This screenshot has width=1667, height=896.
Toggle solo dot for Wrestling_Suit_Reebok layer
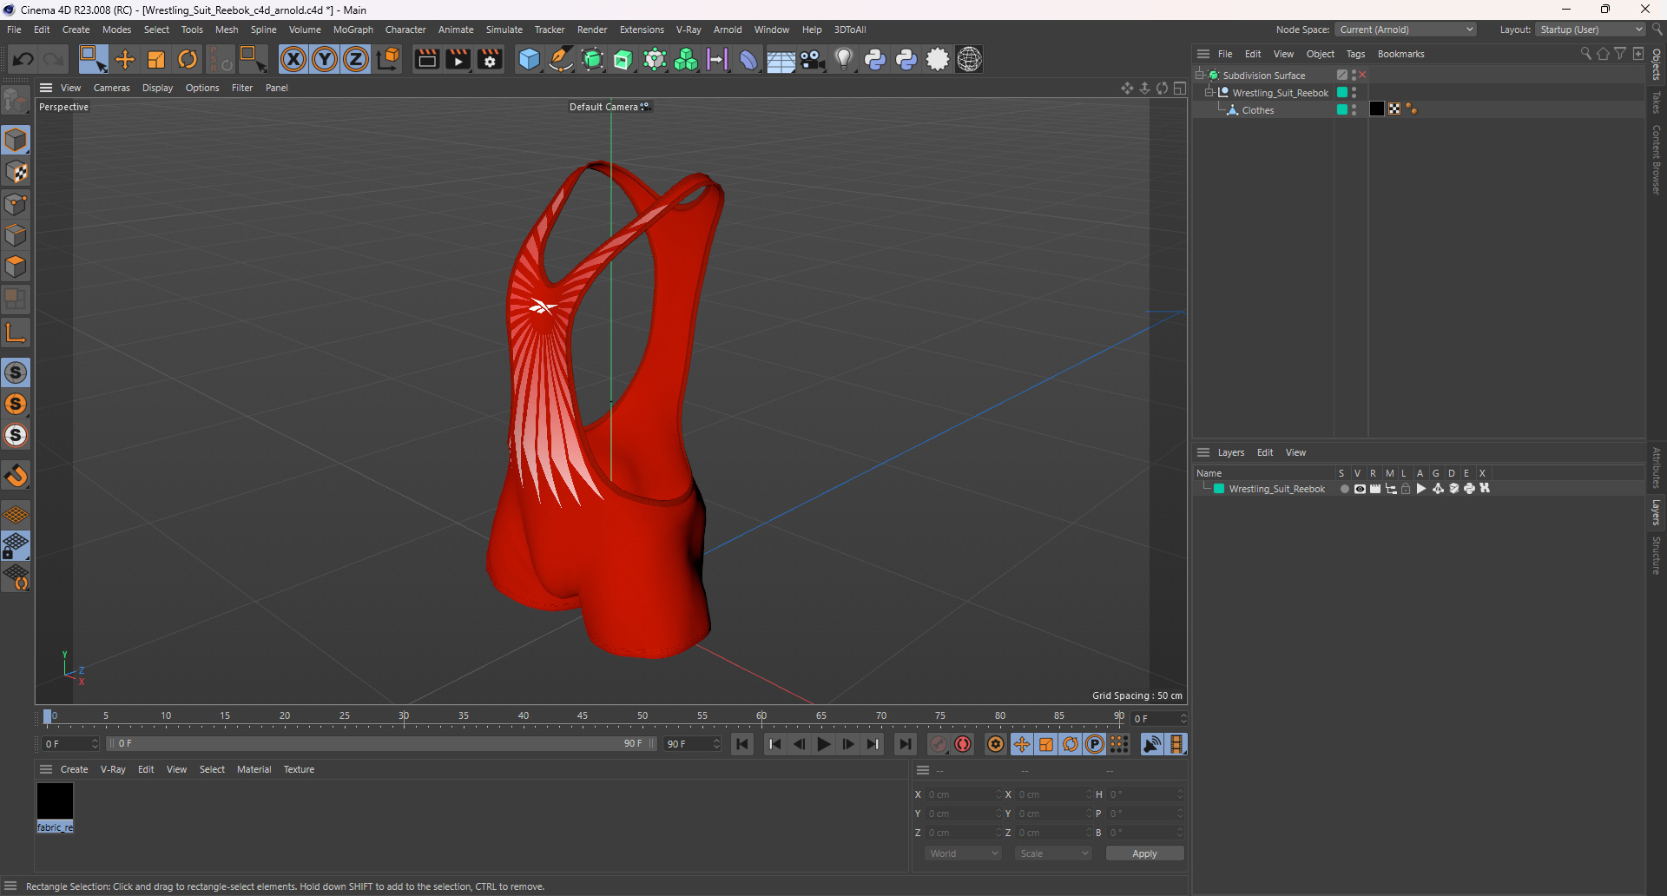click(1344, 489)
